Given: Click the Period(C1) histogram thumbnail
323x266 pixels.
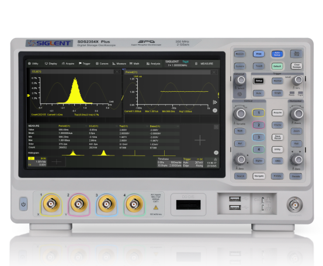Looking at the screenshot, I should tap(73, 153).
